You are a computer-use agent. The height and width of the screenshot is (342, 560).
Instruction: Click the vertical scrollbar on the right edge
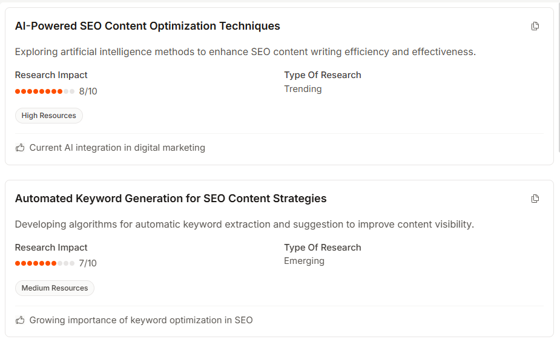(558, 79)
